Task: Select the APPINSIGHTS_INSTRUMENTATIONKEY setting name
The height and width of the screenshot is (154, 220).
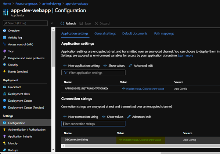Action: 86,89
